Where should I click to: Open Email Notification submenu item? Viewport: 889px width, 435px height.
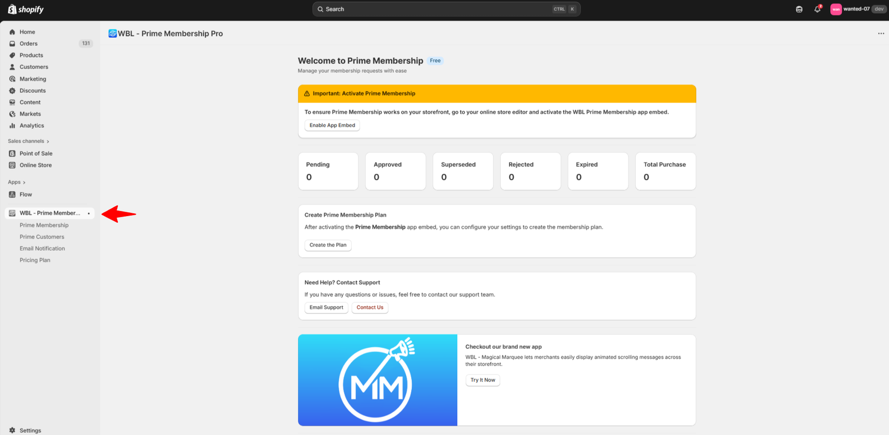click(x=42, y=248)
